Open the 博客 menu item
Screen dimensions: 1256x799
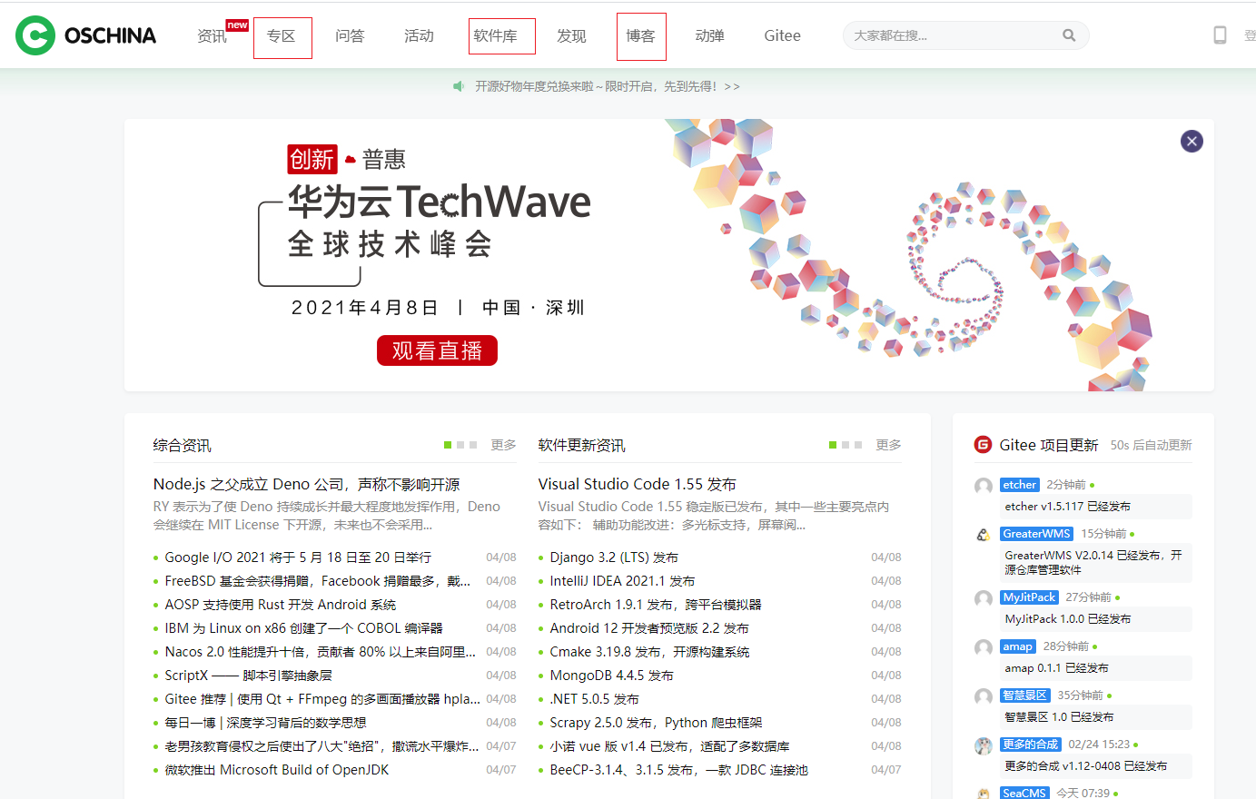640,36
